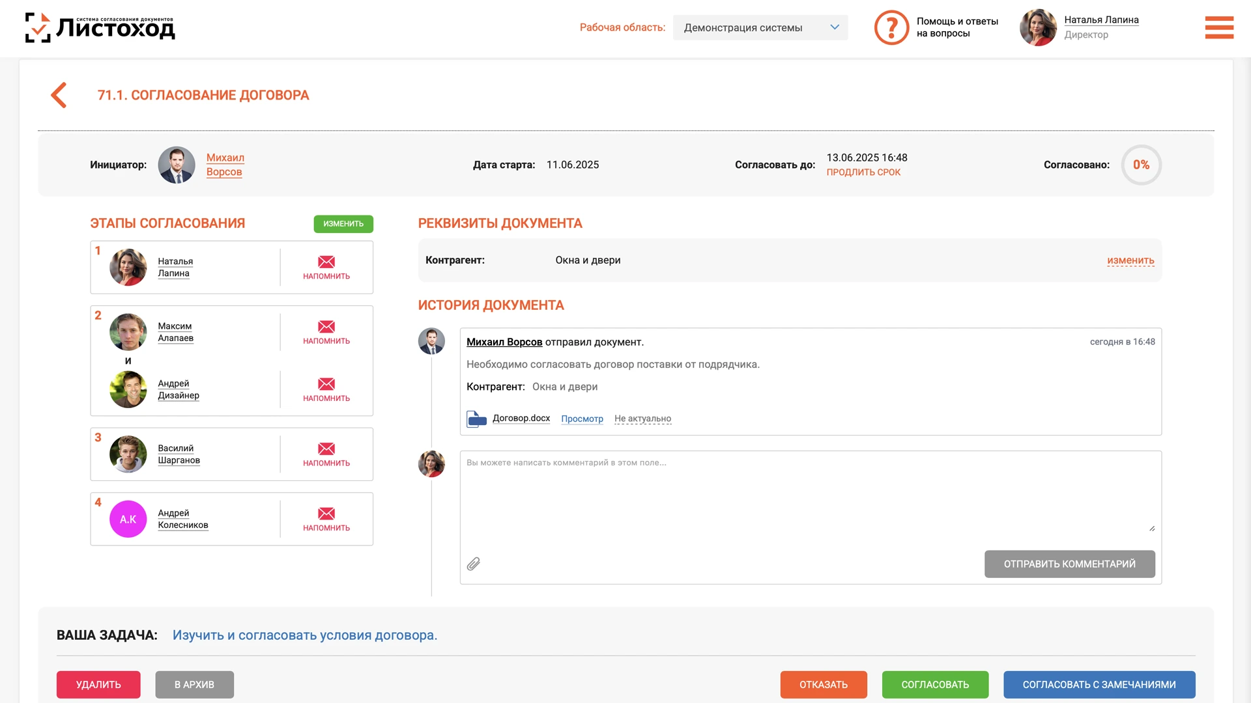Click remind envelope for Василий Шарганов
Viewport: 1251px width, 703px height.
pyautogui.click(x=326, y=449)
